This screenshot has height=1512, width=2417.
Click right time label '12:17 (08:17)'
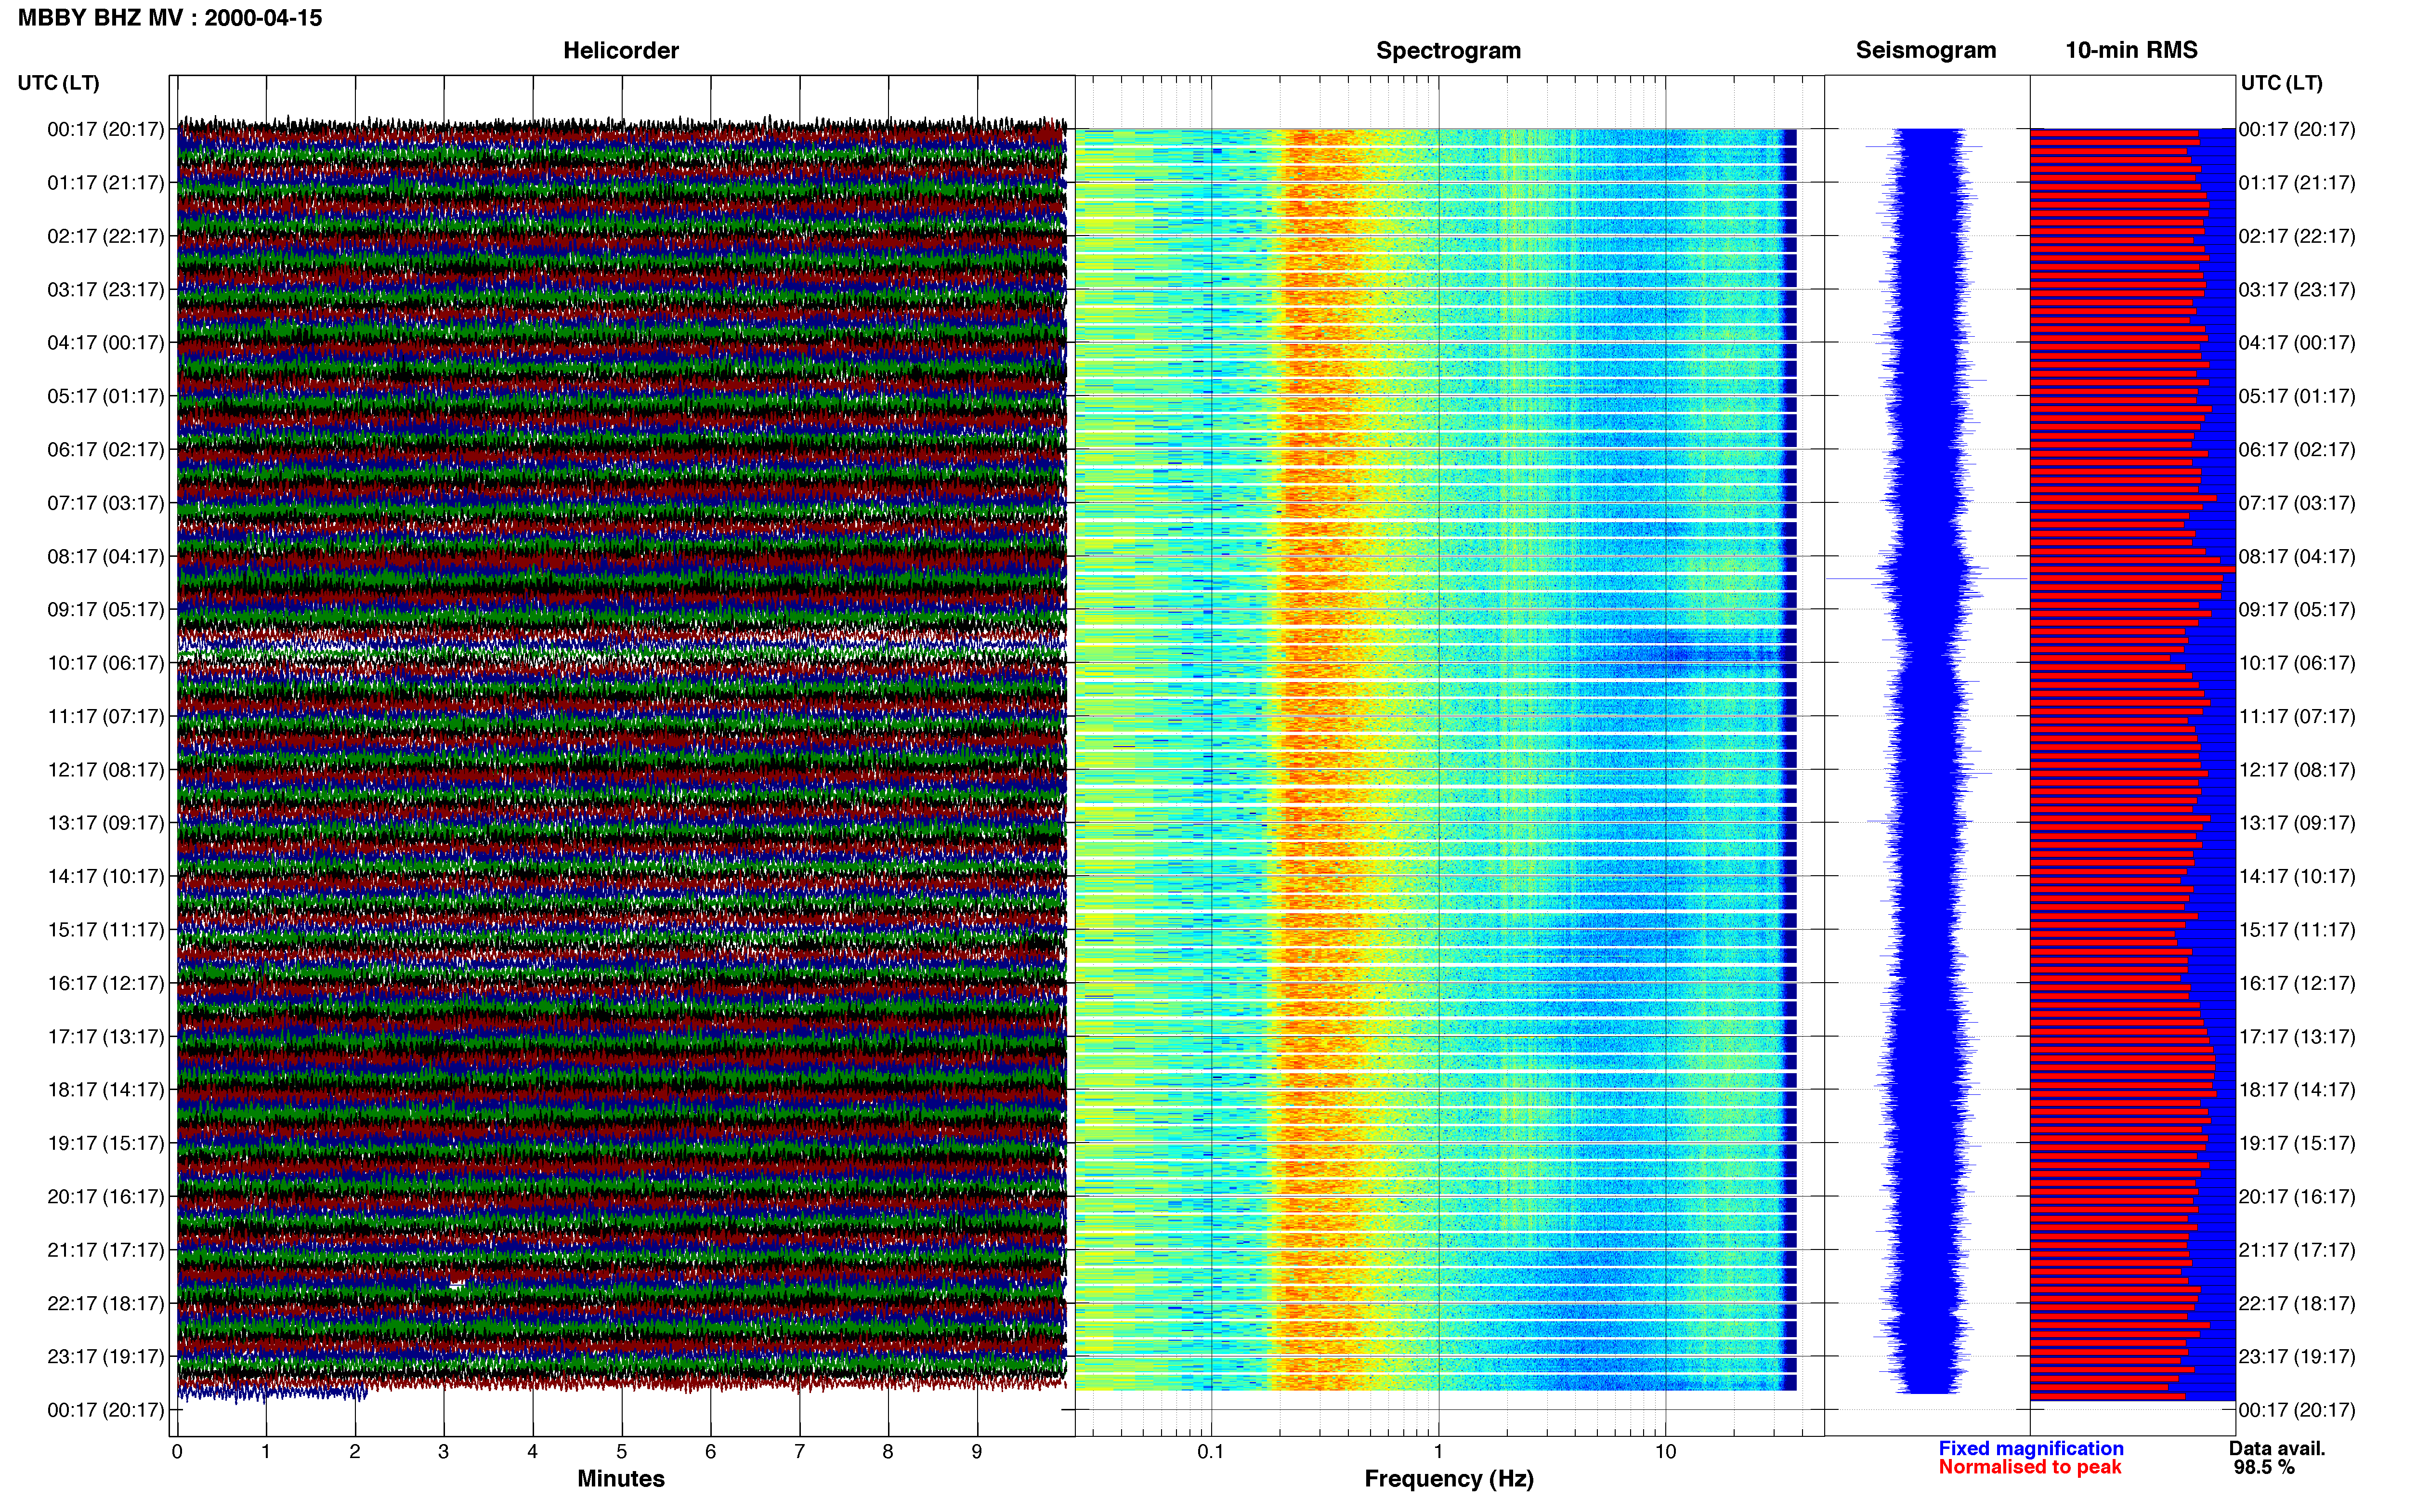pos(2297,770)
